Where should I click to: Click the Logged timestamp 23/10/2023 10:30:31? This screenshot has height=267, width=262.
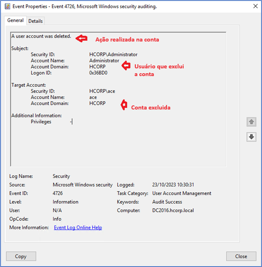pyautogui.click(x=173, y=185)
